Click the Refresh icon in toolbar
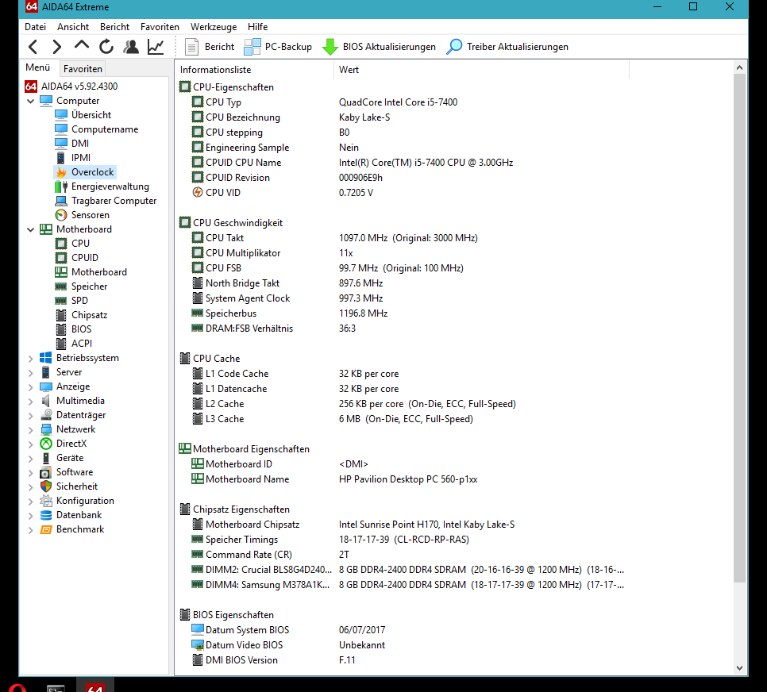The width and height of the screenshot is (767, 692). click(x=106, y=47)
